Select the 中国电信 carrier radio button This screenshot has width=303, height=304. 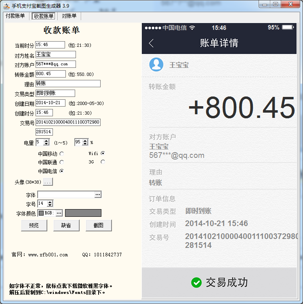point(62,171)
